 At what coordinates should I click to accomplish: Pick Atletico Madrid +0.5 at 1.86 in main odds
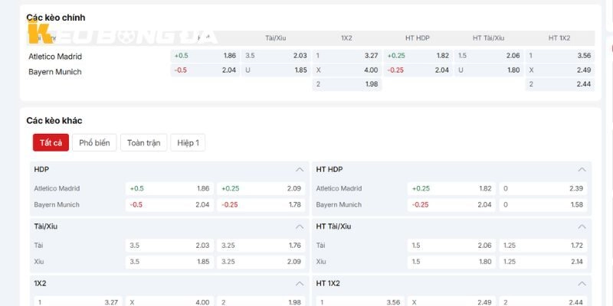coord(205,56)
